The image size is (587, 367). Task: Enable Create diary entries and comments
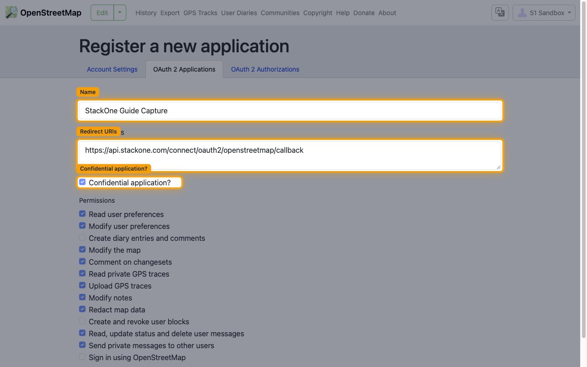[82, 238]
